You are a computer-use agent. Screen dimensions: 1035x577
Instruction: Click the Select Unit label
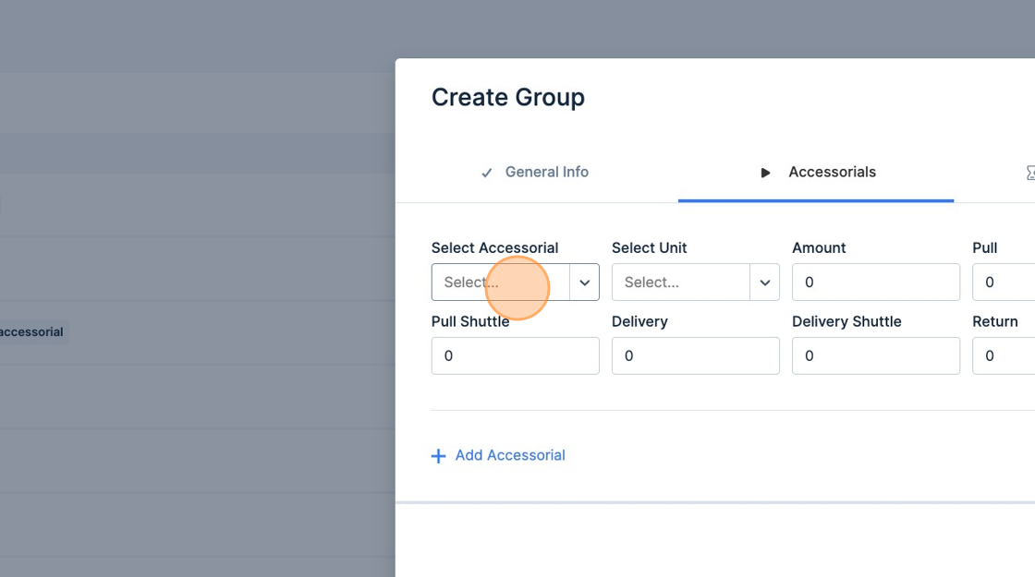pyautogui.click(x=650, y=248)
